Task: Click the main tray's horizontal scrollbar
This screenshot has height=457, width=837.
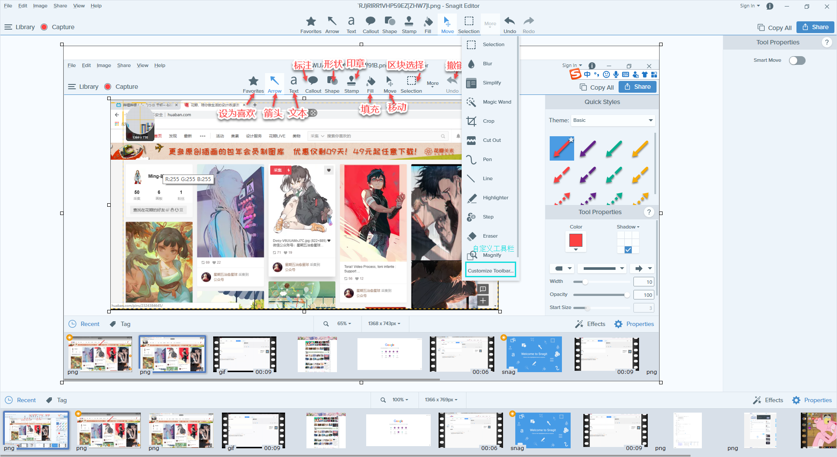Action: (x=345, y=455)
